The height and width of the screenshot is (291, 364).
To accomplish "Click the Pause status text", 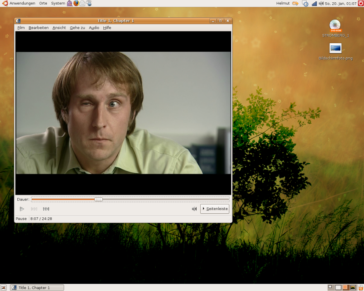I will [x=21, y=219].
